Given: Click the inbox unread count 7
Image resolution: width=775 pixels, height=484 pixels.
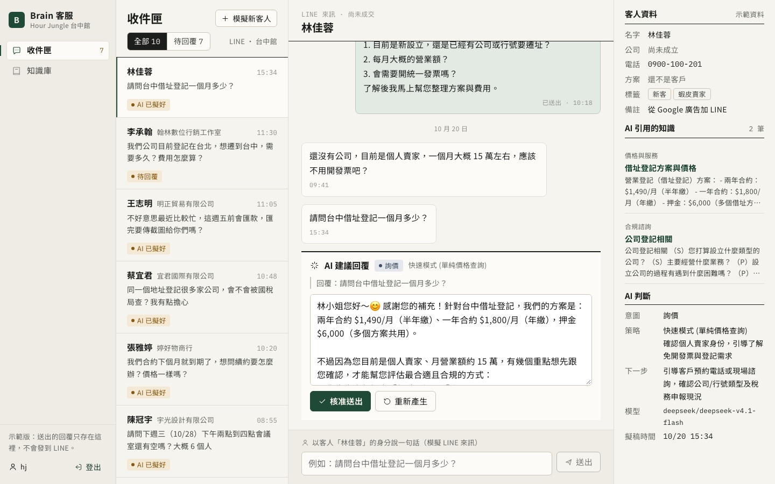Looking at the screenshot, I should click(102, 51).
